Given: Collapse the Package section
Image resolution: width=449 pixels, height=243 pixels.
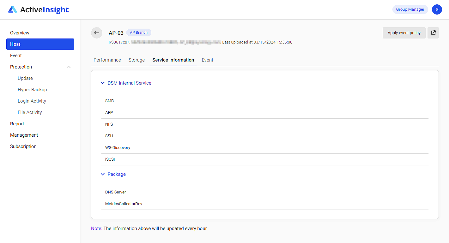Looking at the screenshot, I should click(102, 174).
